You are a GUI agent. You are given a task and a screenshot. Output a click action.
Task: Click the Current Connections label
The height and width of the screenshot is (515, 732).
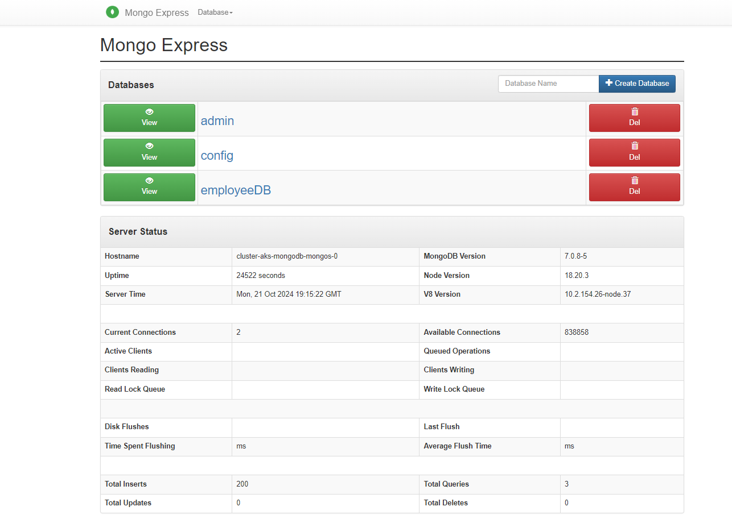point(140,333)
